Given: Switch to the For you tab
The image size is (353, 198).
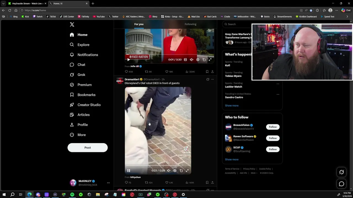Looking at the screenshot, I should point(139,24).
